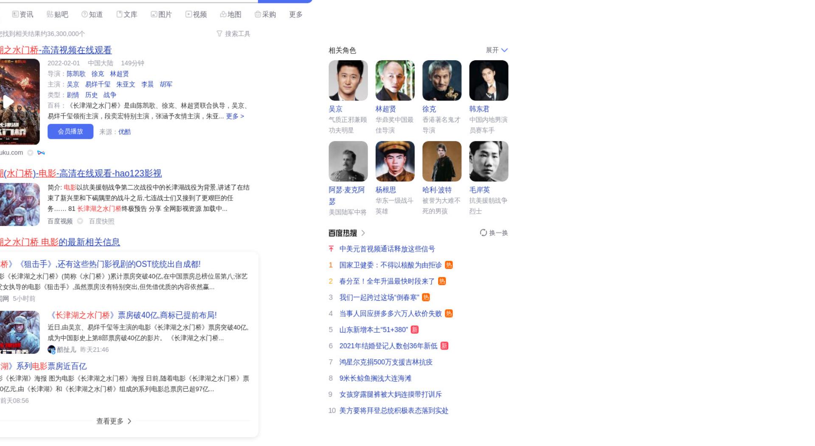Open 百度快照 cached page
The image size is (815, 446).
[101, 221]
